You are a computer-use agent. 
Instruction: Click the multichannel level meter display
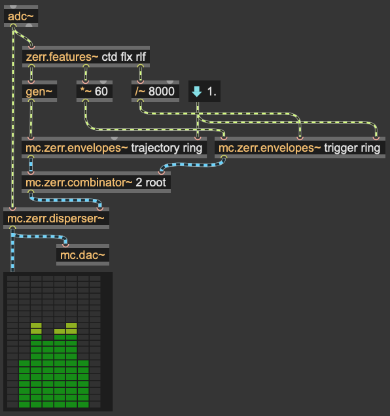pyautogui.click(x=58, y=341)
